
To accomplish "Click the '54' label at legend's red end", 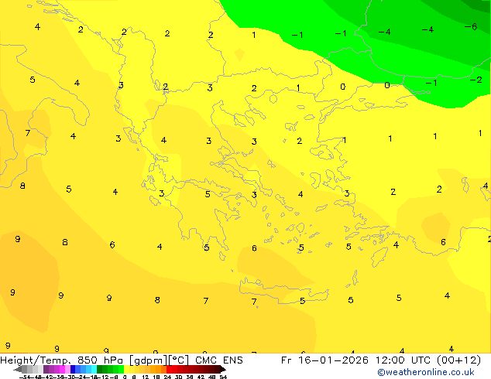I will tap(223, 377).
